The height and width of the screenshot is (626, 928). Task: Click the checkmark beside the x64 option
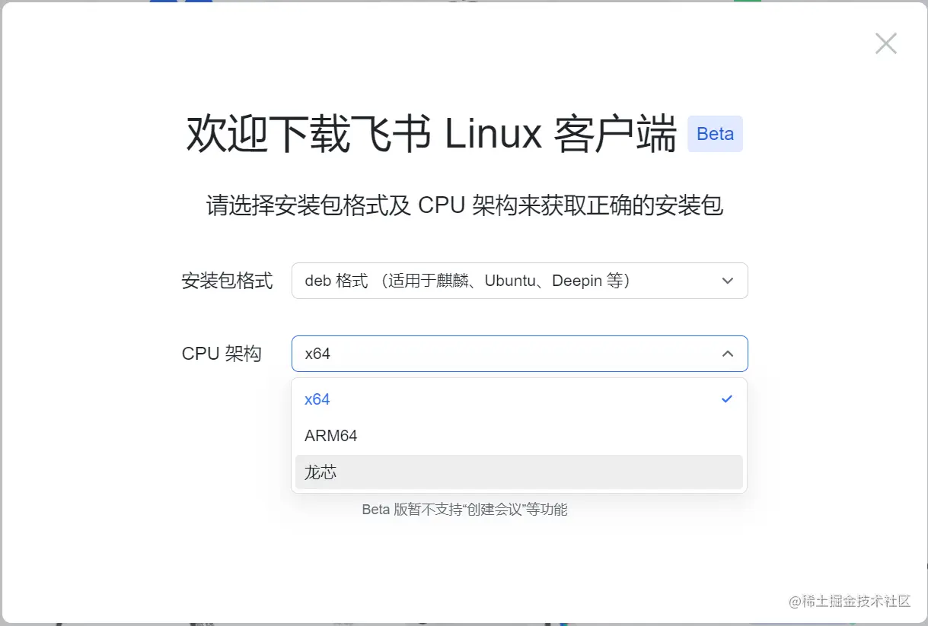(727, 399)
